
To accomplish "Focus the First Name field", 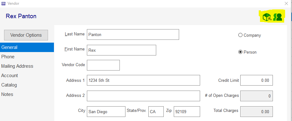I will (121, 50).
